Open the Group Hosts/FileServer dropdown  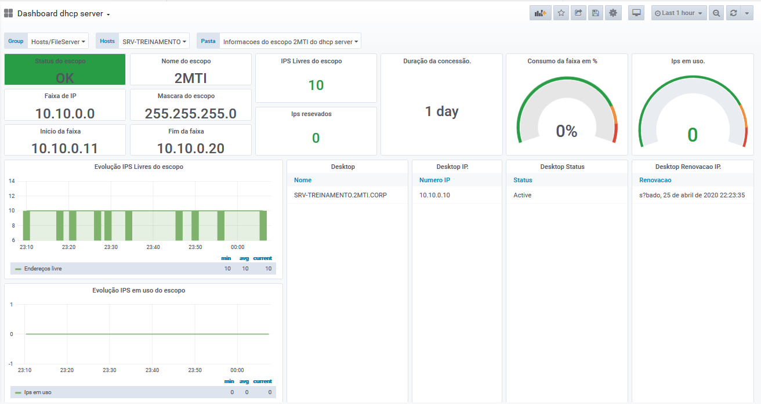tap(58, 41)
